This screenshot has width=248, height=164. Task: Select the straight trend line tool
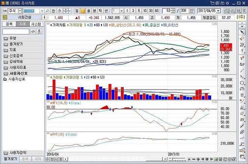[x=242, y=71]
